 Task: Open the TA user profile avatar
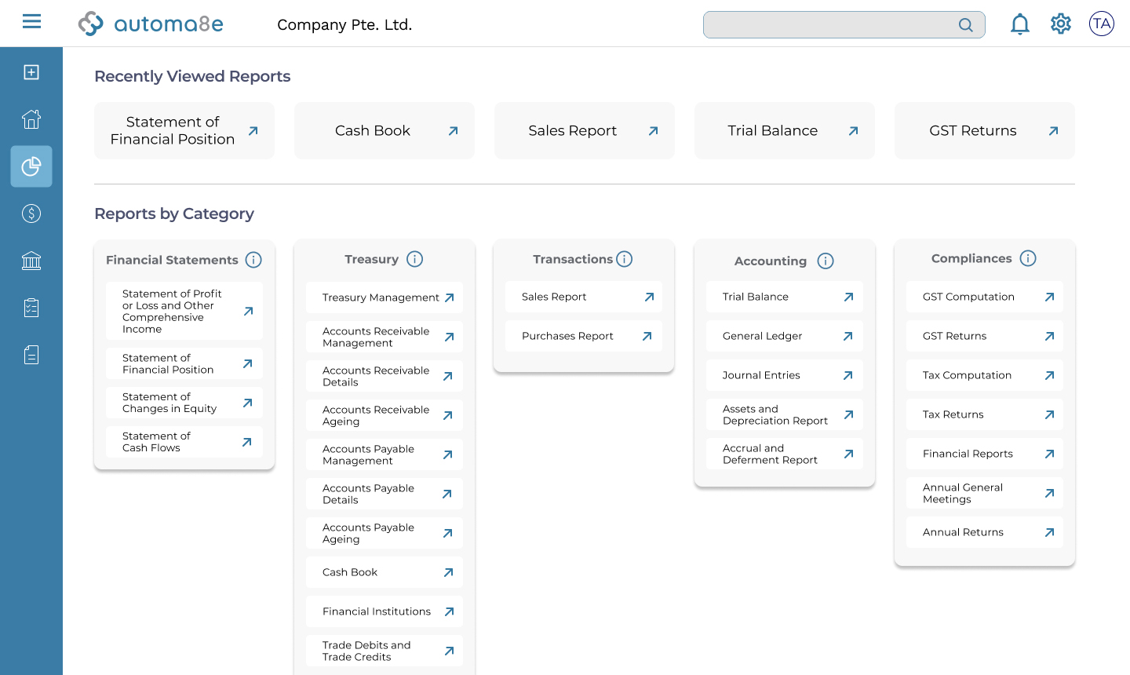click(x=1102, y=24)
